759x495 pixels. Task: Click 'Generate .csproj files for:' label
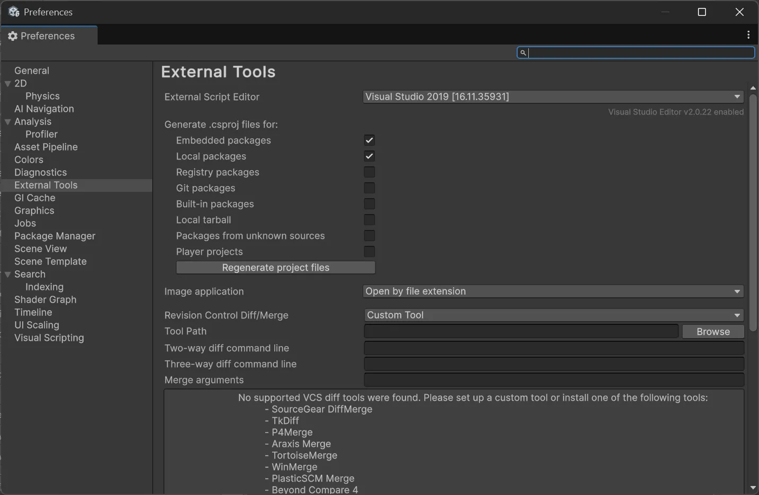coord(221,125)
